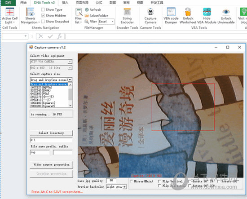Click the Capture camera window title icon

coord(31,47)
